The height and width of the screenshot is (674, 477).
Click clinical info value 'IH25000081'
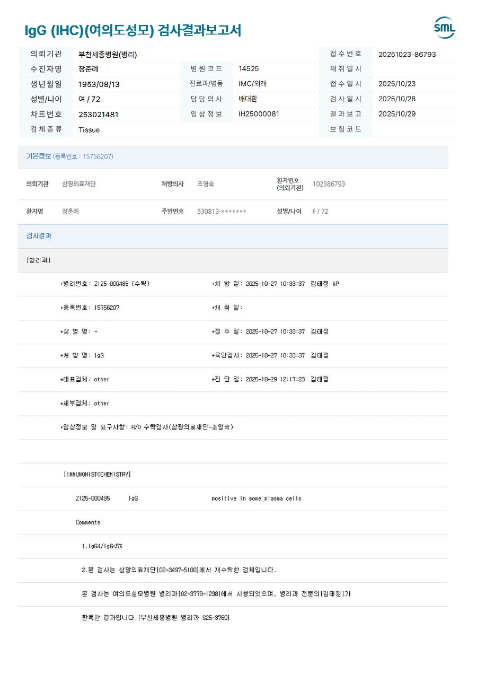pyautogui.click(x=259, y=114)
